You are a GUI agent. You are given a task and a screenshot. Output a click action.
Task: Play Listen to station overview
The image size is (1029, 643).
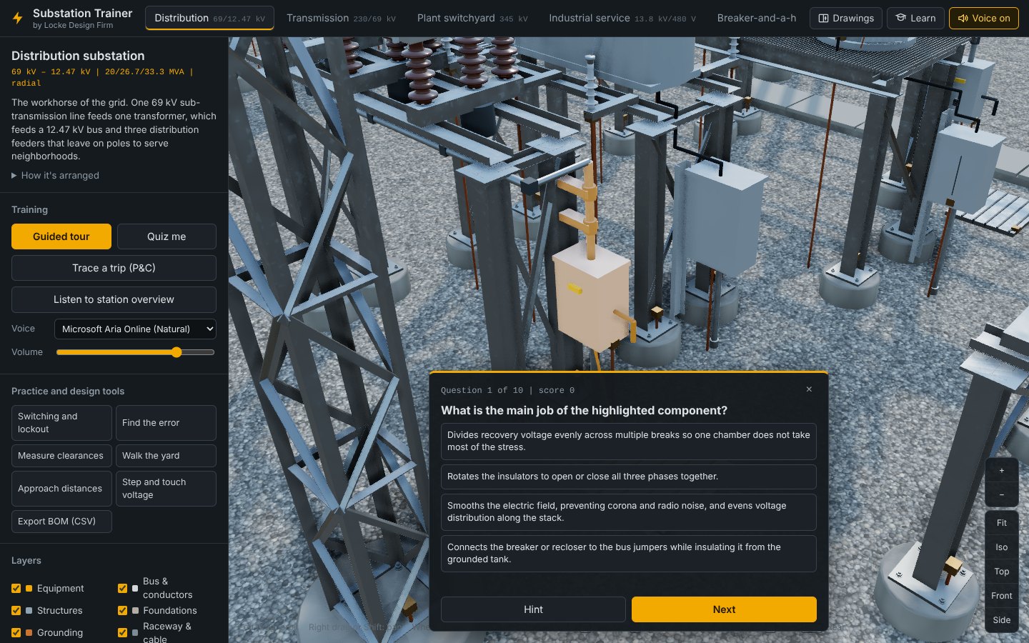coord(114,299)
